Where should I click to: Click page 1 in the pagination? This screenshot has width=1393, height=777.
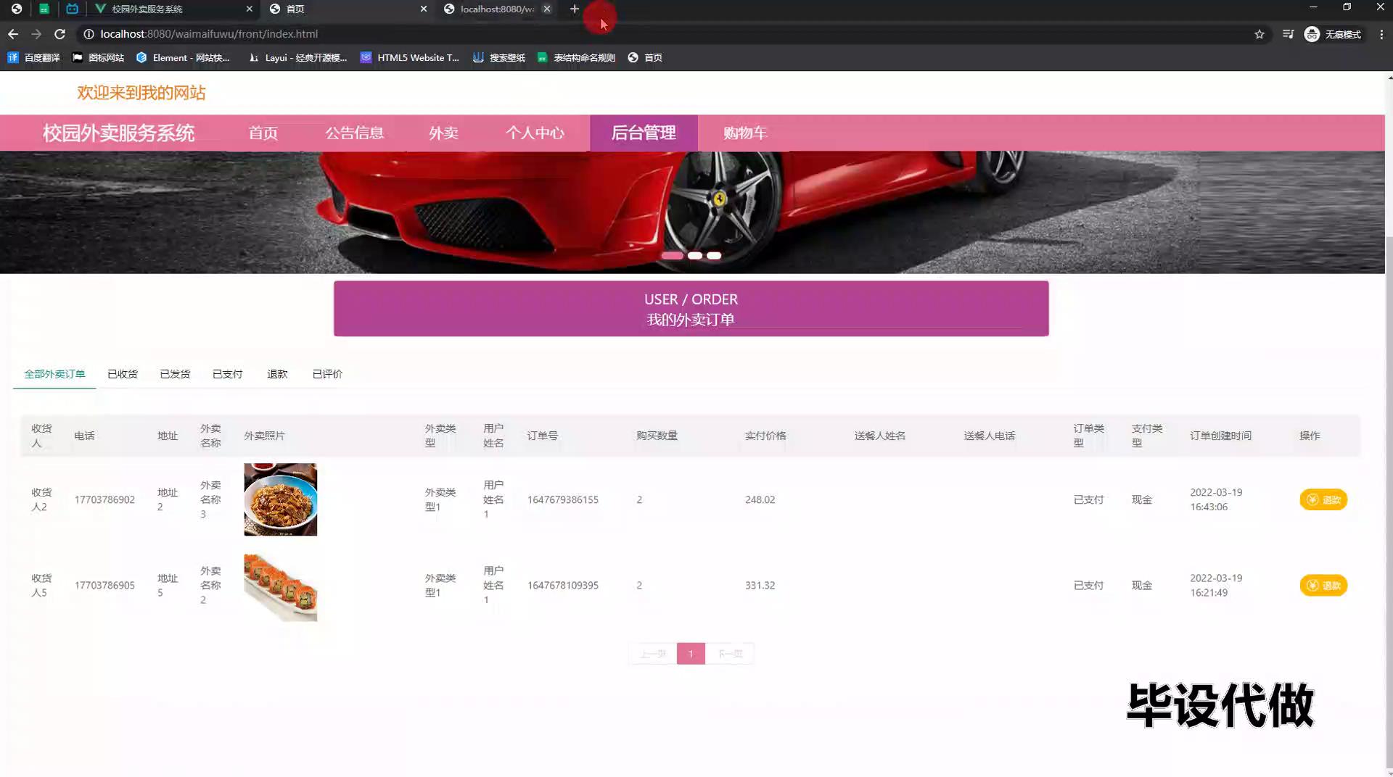tap(691, 654)
